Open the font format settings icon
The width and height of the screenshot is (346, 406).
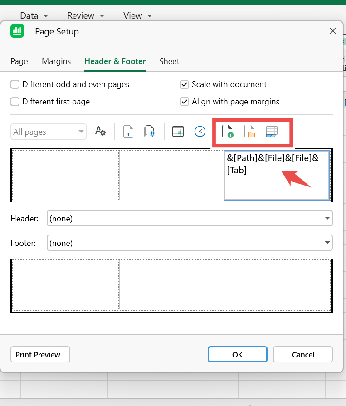100,131
